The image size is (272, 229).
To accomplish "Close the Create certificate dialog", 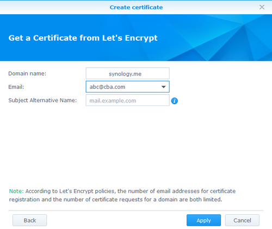I will coord(262,7).
